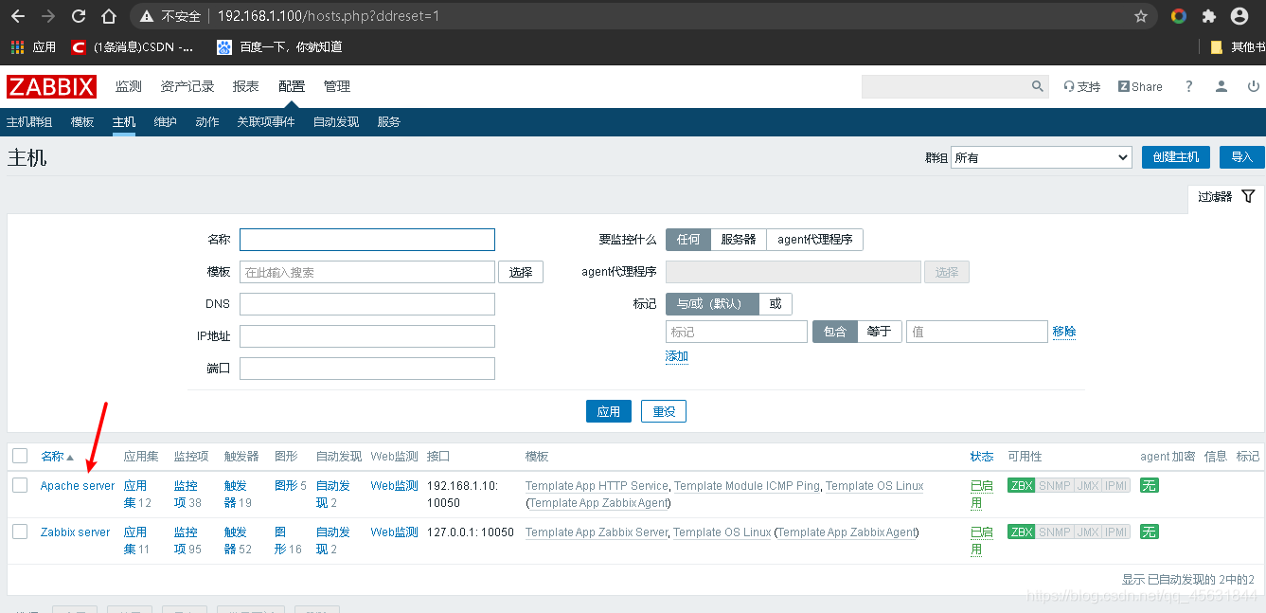Focus the DNS filter input
The height and width of the screenshot is (613, 1266).
(367, 304)
